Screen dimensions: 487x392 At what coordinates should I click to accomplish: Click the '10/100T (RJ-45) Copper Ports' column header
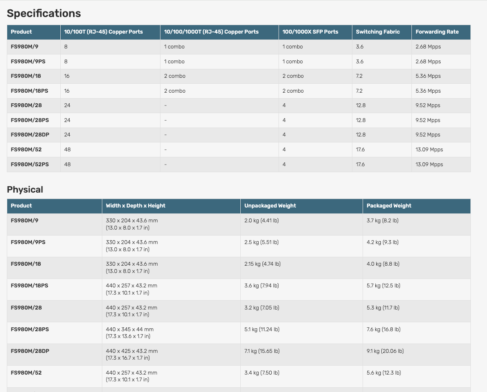point(104,32)
